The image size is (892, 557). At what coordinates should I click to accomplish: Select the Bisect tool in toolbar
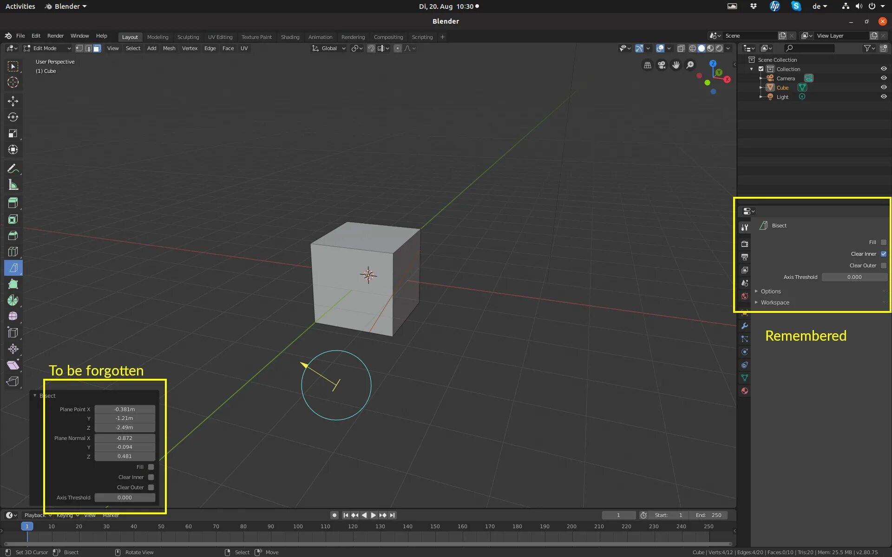[13, 268]
